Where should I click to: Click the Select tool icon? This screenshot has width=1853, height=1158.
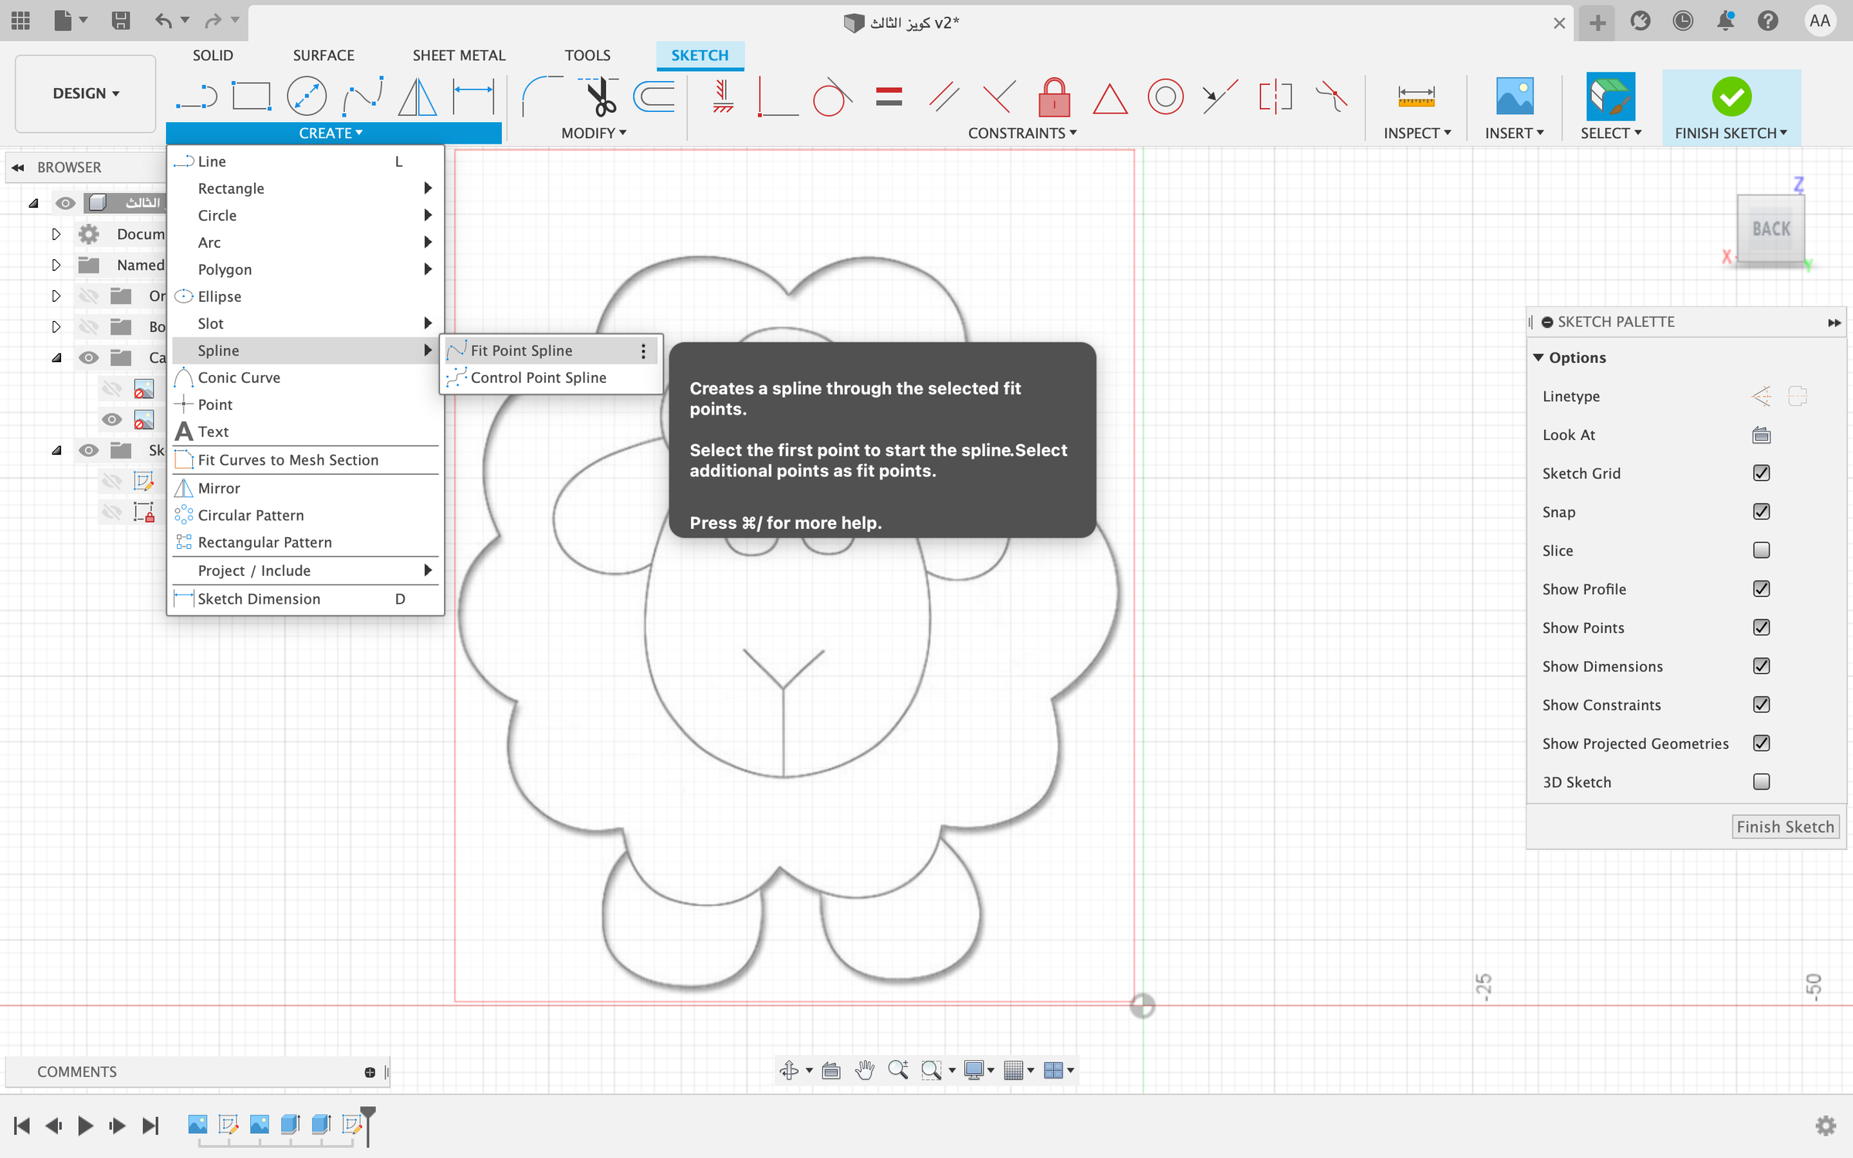coord(1611,96)
